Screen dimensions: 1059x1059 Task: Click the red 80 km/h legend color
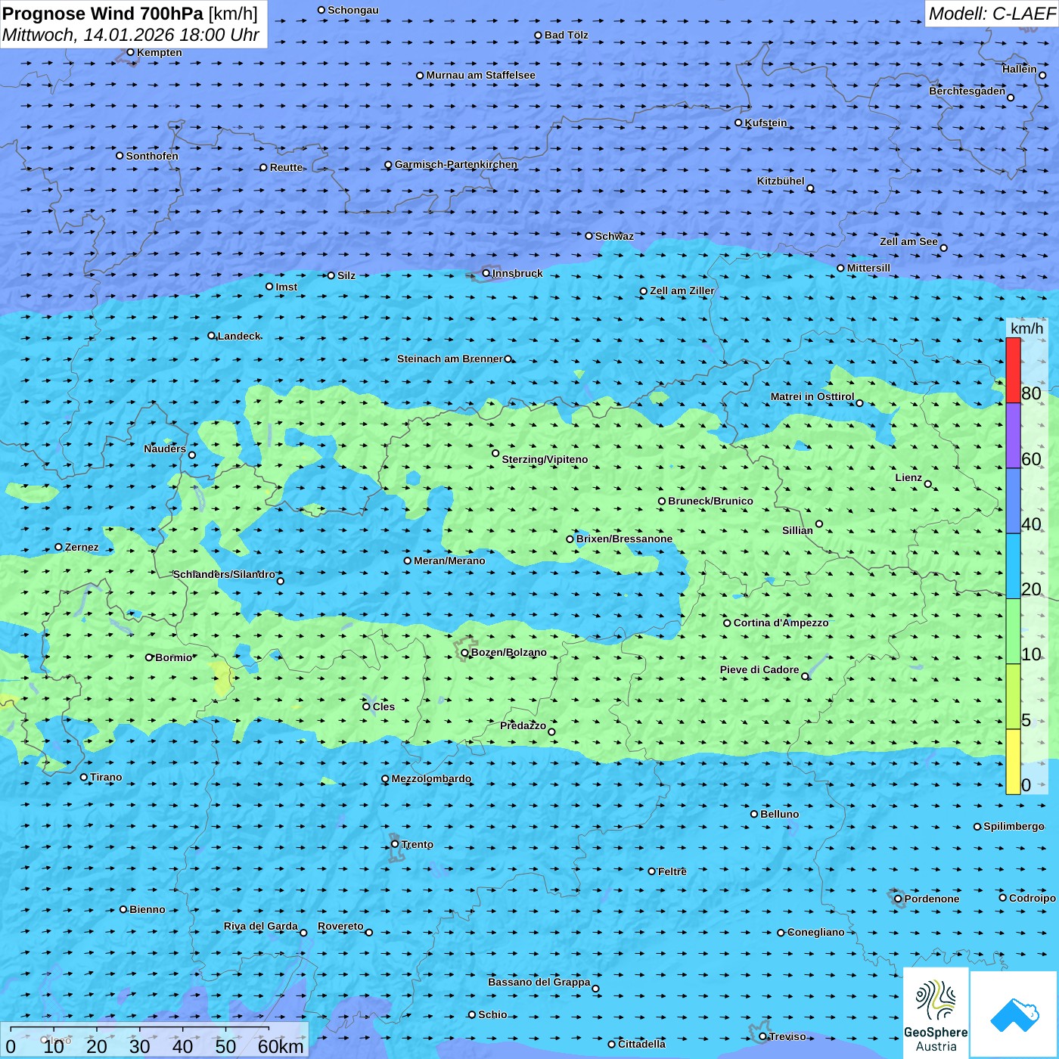point(1013,370)
